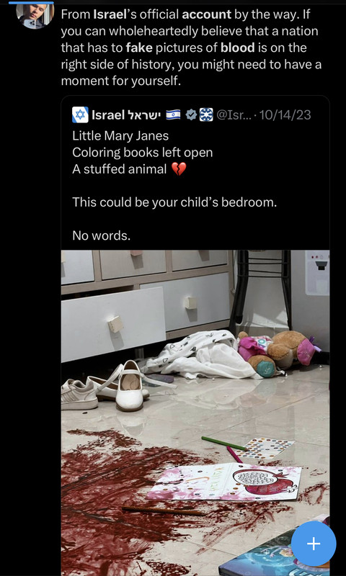
Task: Click the bold word "account"
Action: pyautogui.click(x=207, y=14)
